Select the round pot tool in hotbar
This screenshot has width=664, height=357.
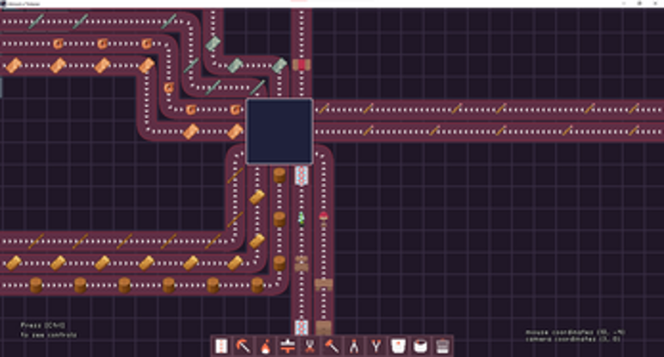coord(420,346)
